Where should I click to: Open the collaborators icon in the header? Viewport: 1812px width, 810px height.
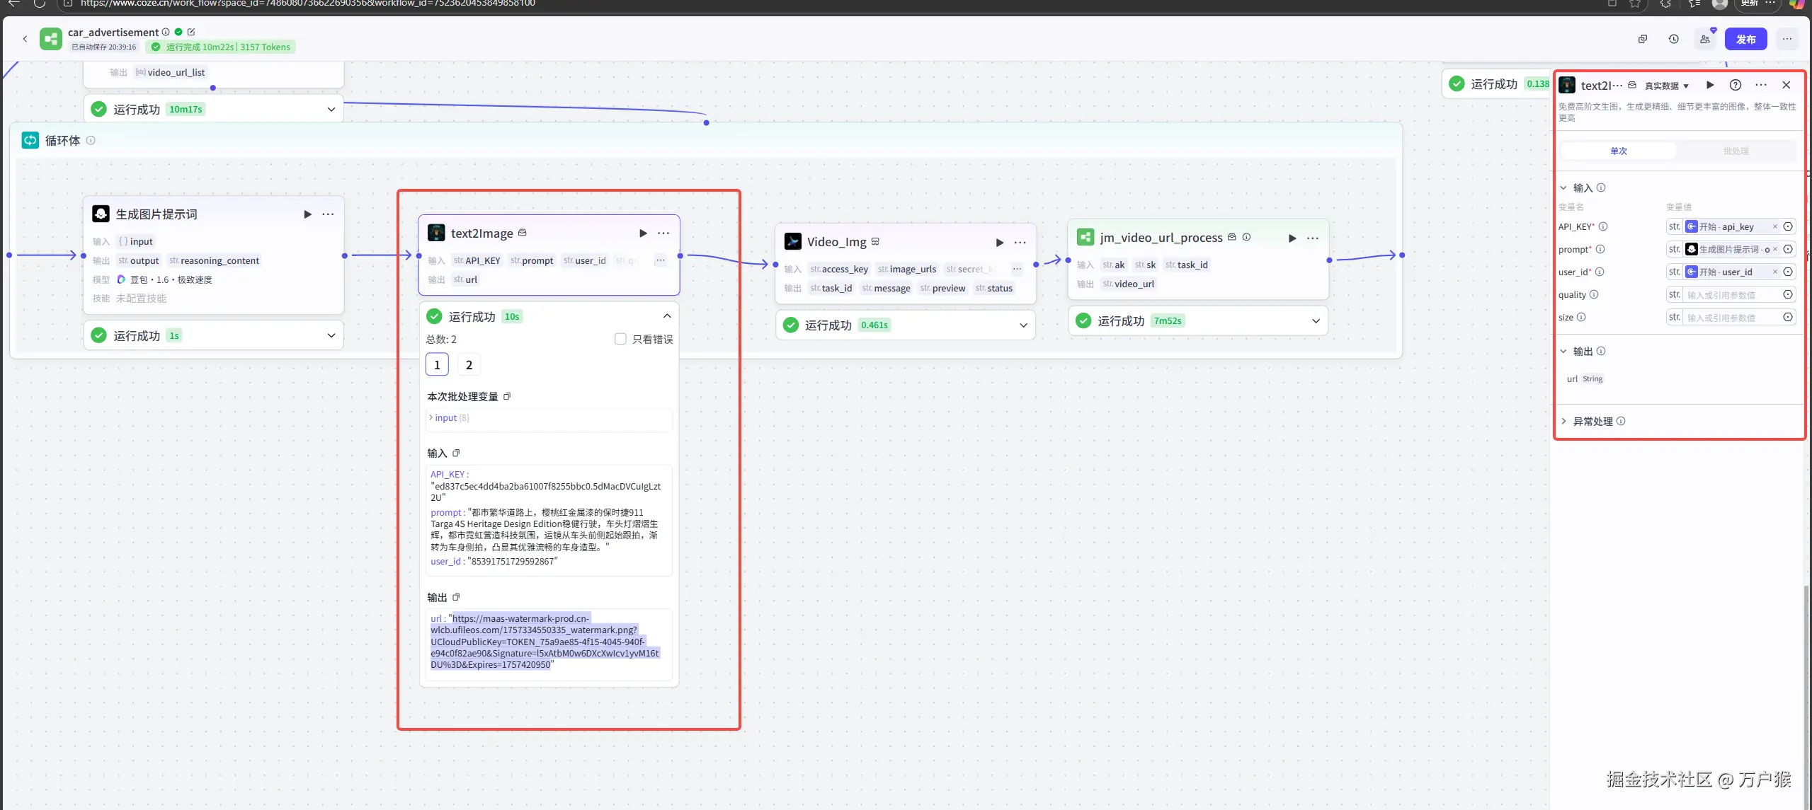[1705, 40]
